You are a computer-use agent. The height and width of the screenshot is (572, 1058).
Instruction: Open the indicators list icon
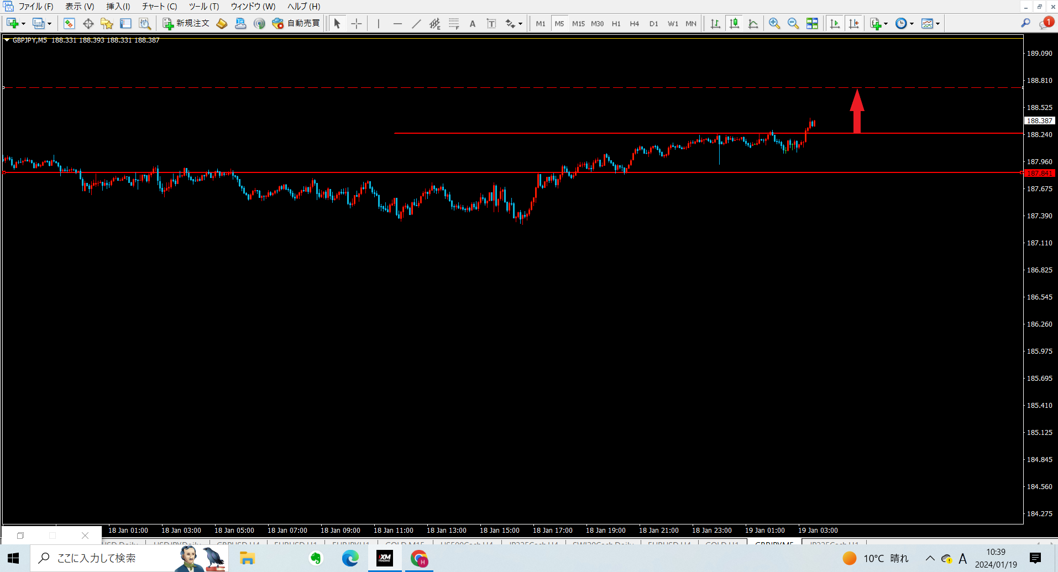coord(876,23)
